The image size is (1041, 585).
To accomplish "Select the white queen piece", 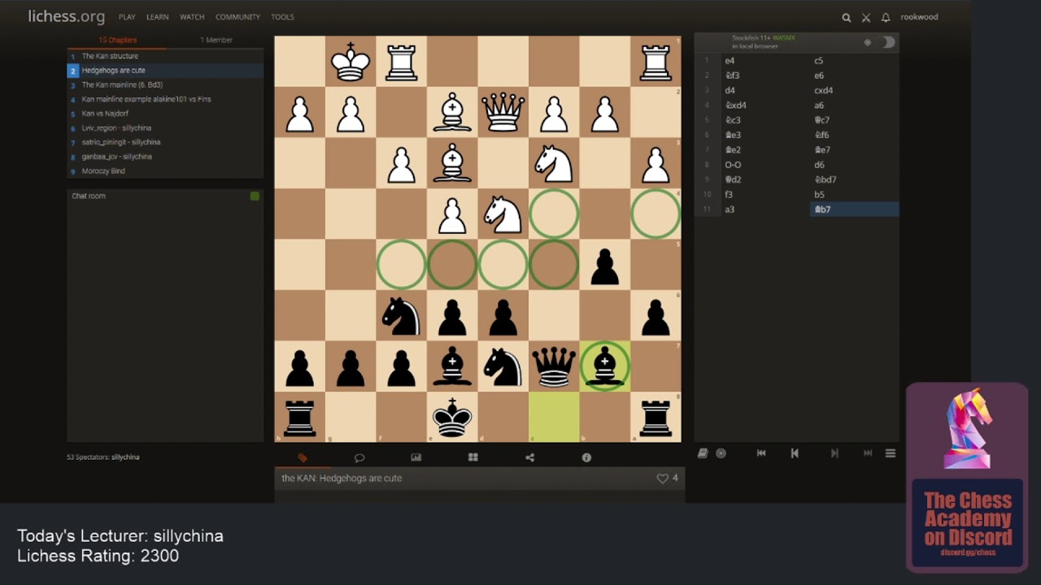I will [503, 112].
